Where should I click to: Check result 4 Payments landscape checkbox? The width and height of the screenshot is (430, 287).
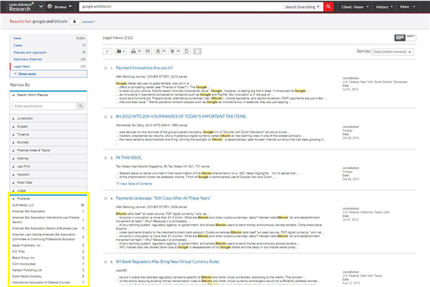point(105,198)
